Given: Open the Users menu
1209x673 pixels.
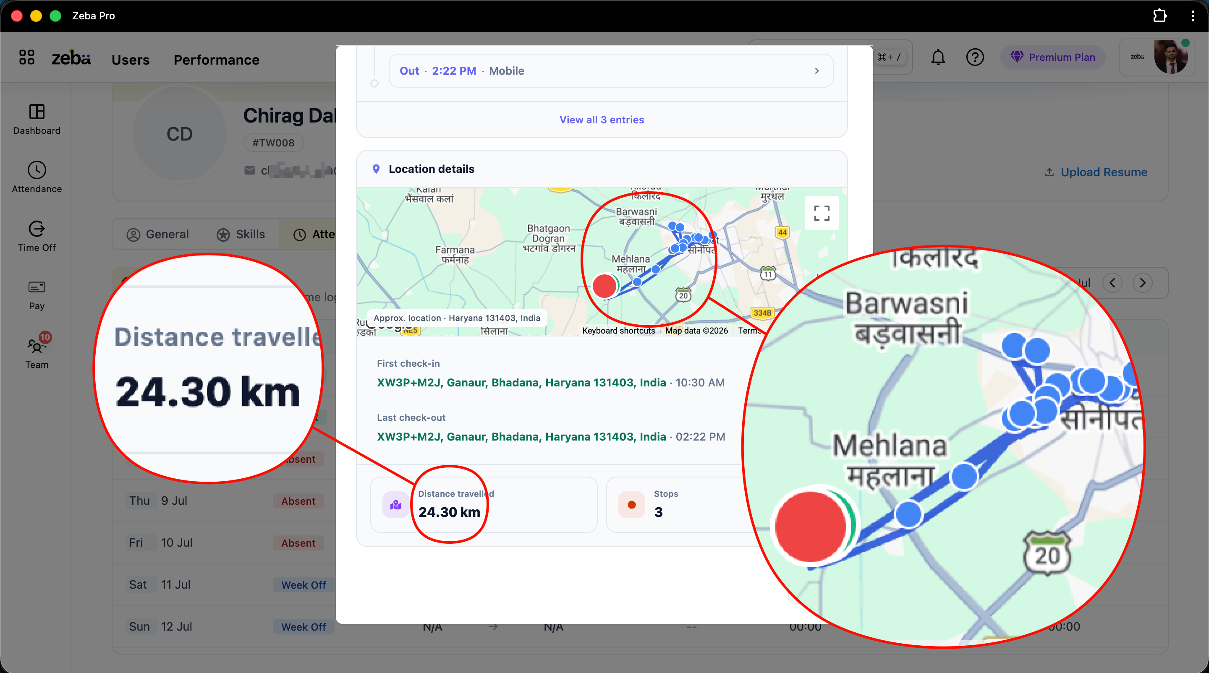Looking at the screenshot, I should (x=131, y=60).
